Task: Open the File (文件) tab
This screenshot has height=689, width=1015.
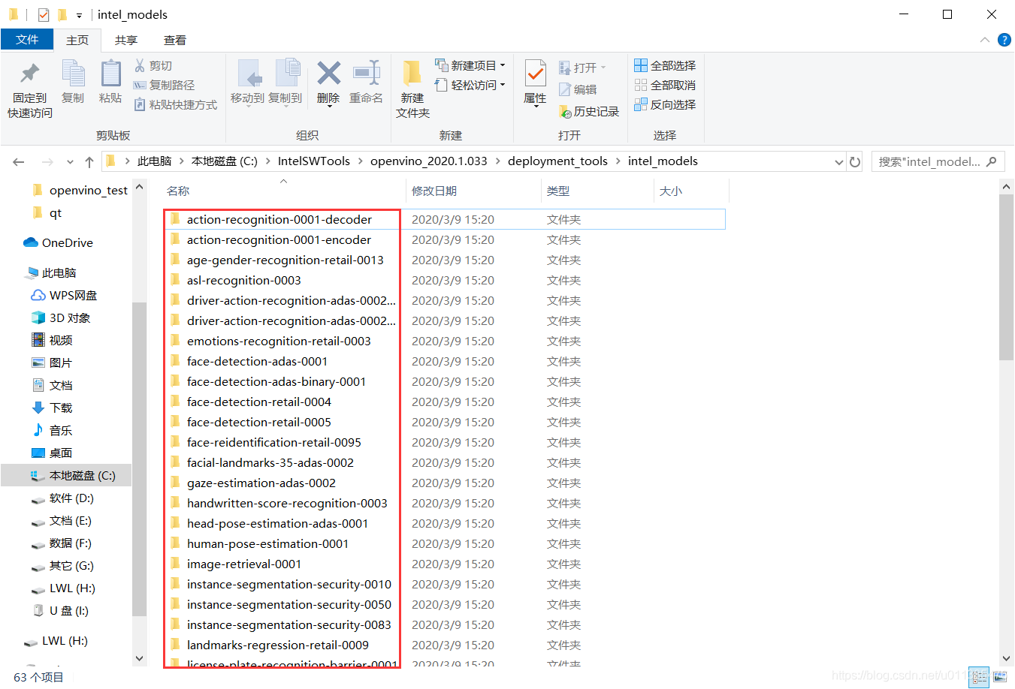Action: tap(27, 40)
